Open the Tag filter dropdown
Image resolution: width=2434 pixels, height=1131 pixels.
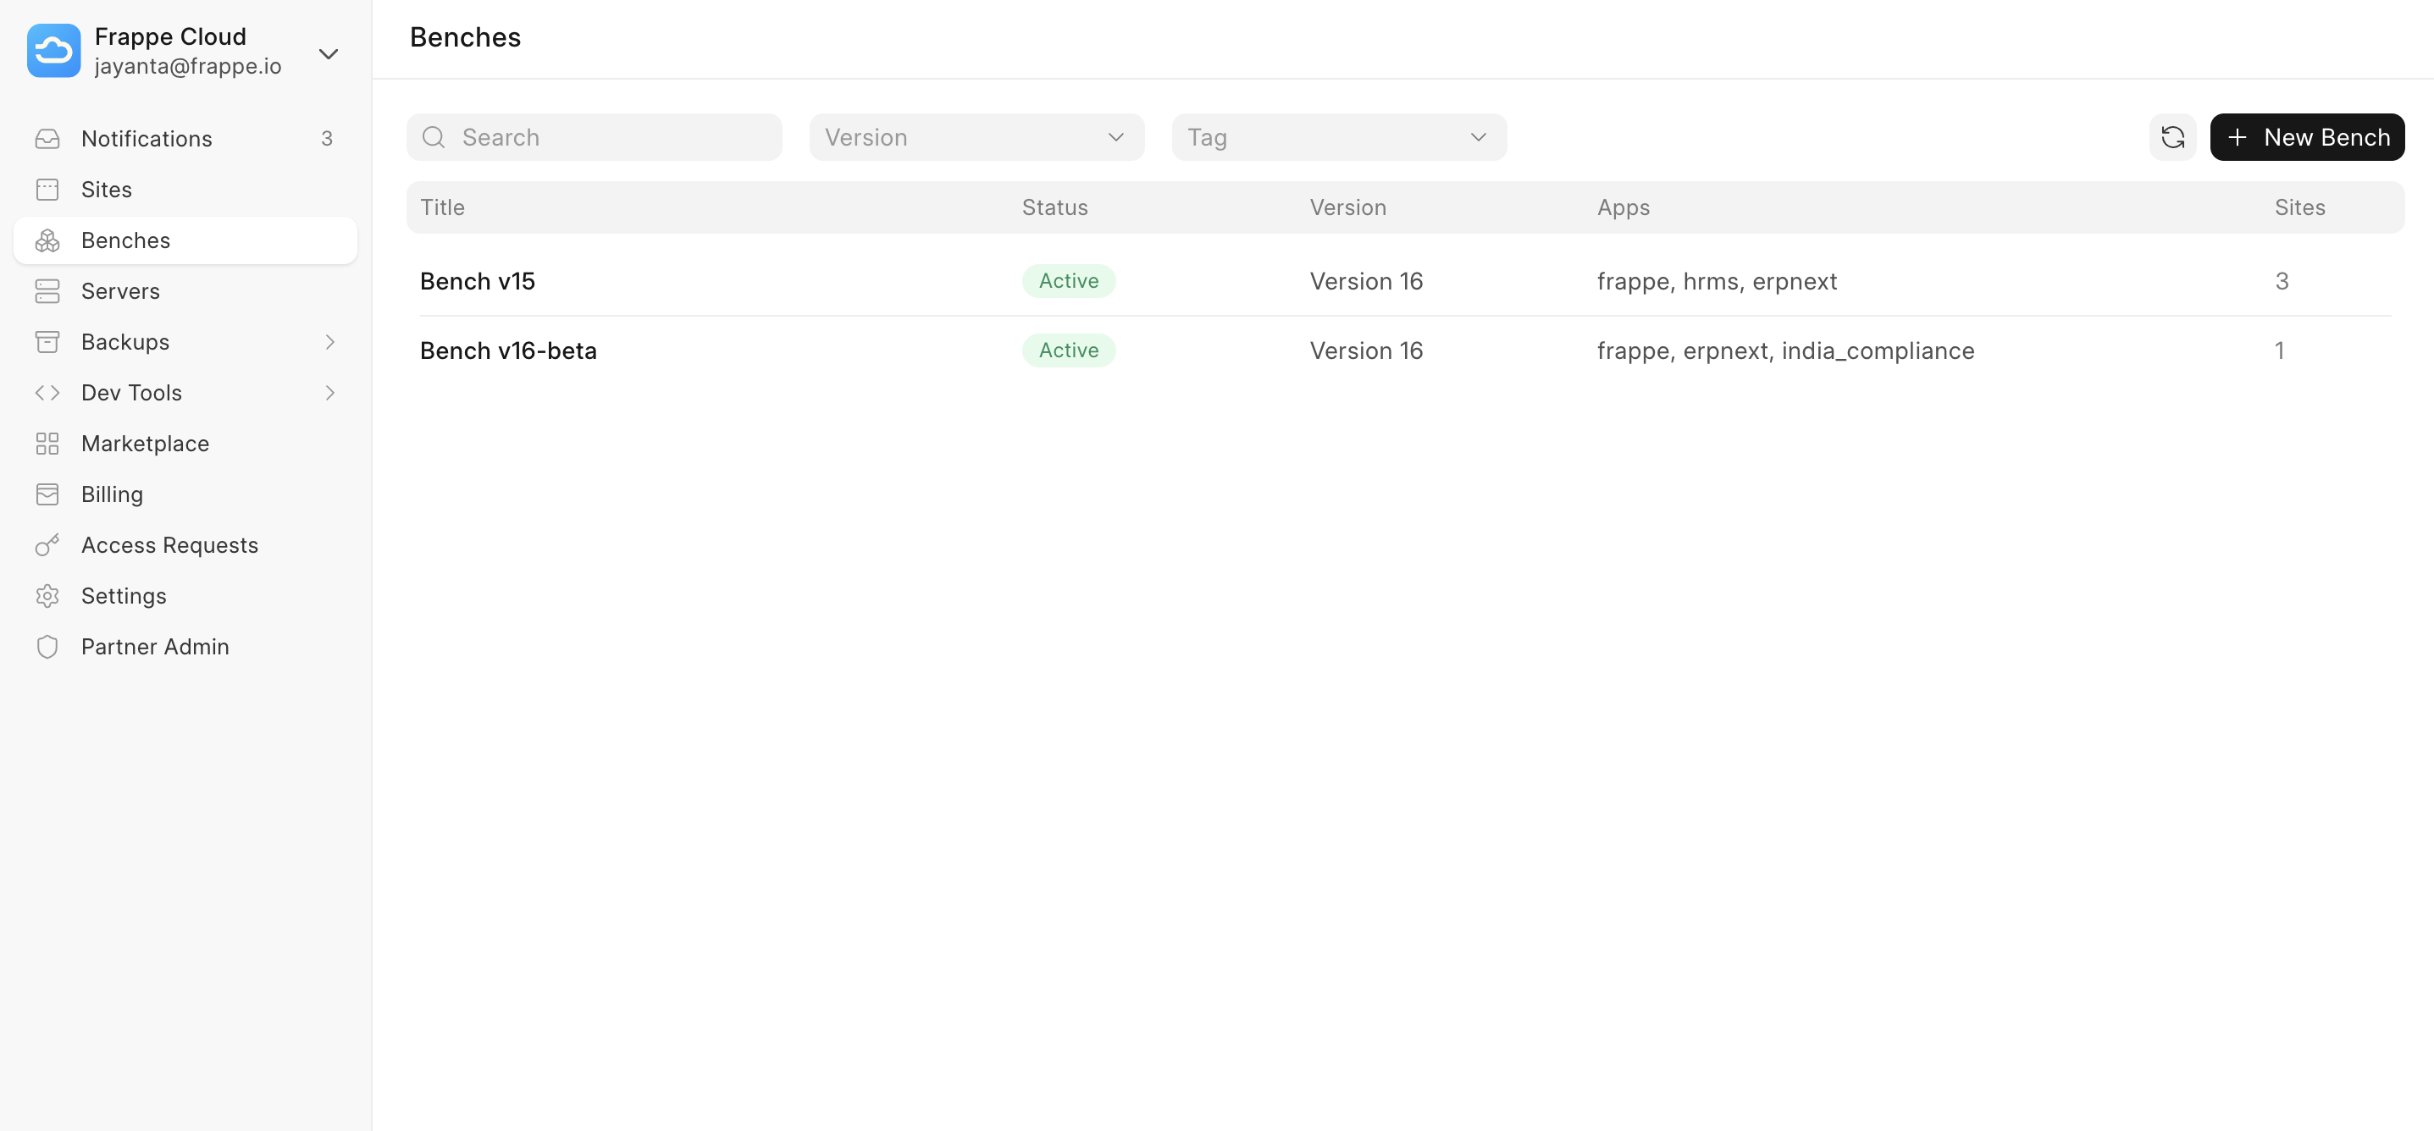coord(1338,137)
